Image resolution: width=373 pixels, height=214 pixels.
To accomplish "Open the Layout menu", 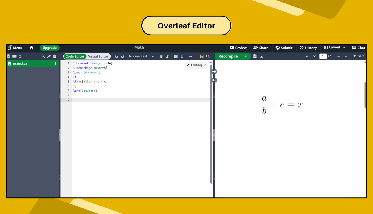I will pyautogui.click(x=334, y=48).
